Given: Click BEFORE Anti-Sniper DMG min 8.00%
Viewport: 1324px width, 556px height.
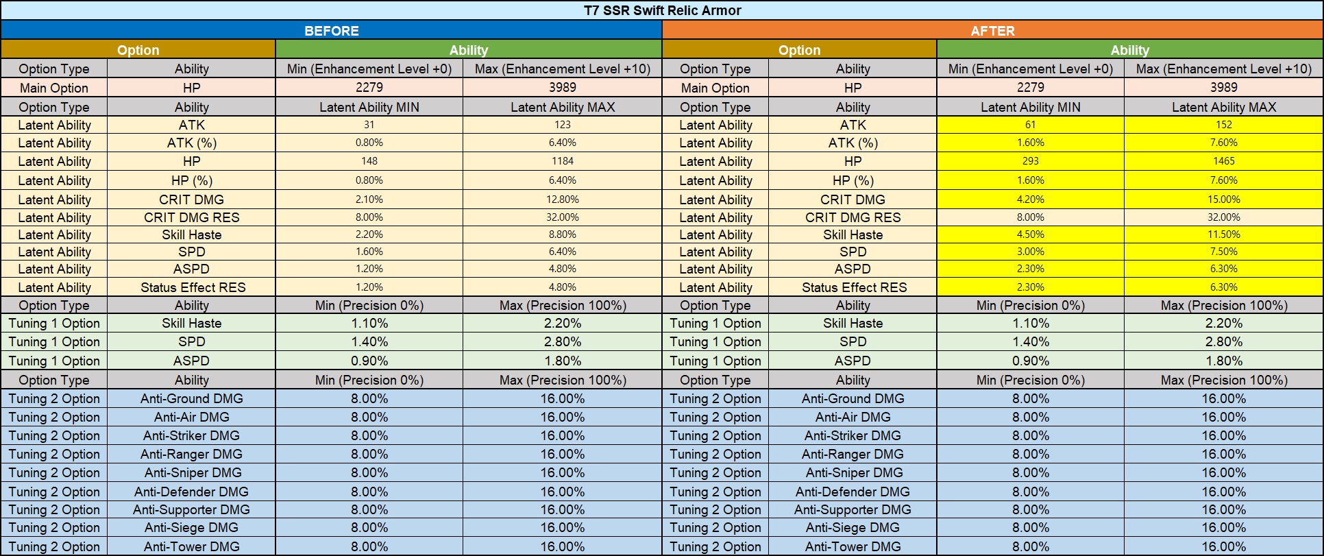Looking at the screenshot, I should pyautogui.click(x=369, y=472).
